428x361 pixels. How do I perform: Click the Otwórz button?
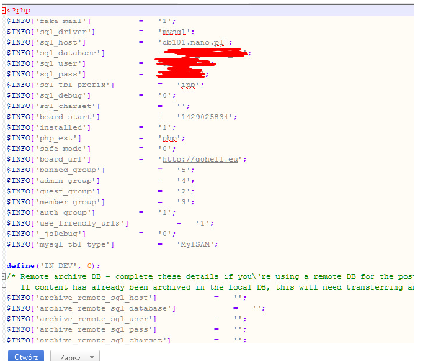(x=26, y=357)
